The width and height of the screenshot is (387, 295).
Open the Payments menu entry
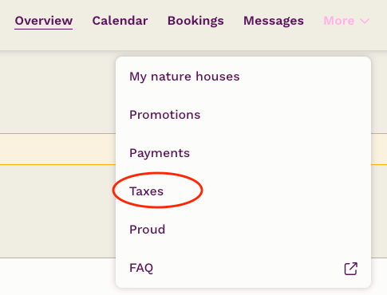coord(160,153)
